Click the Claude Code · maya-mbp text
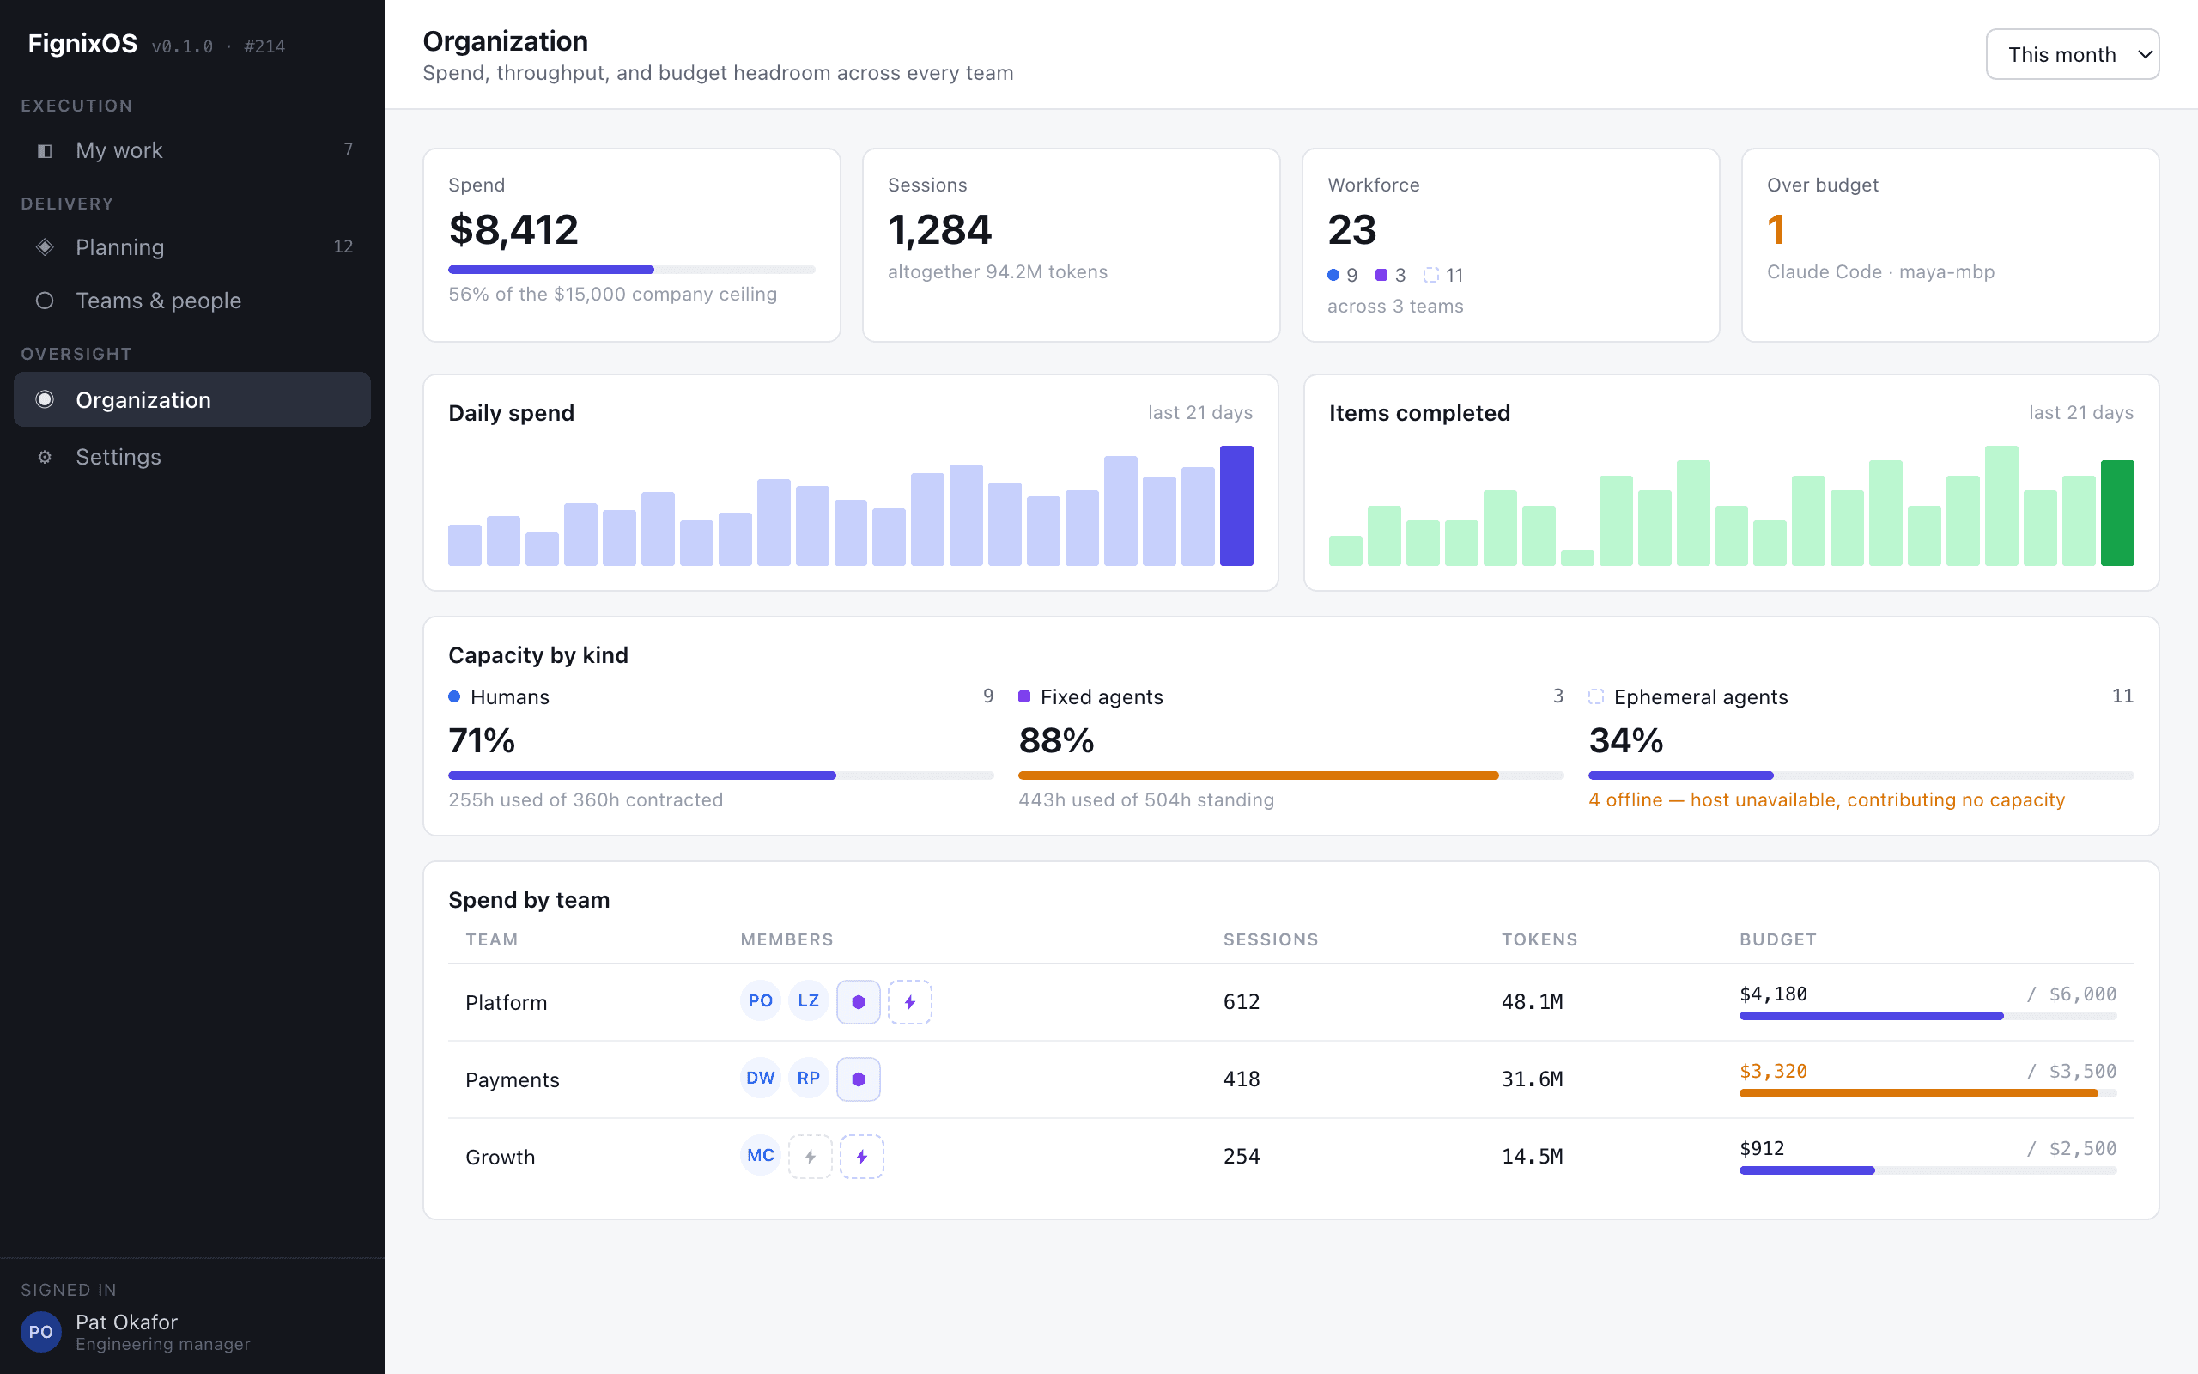 point(1880,271)
